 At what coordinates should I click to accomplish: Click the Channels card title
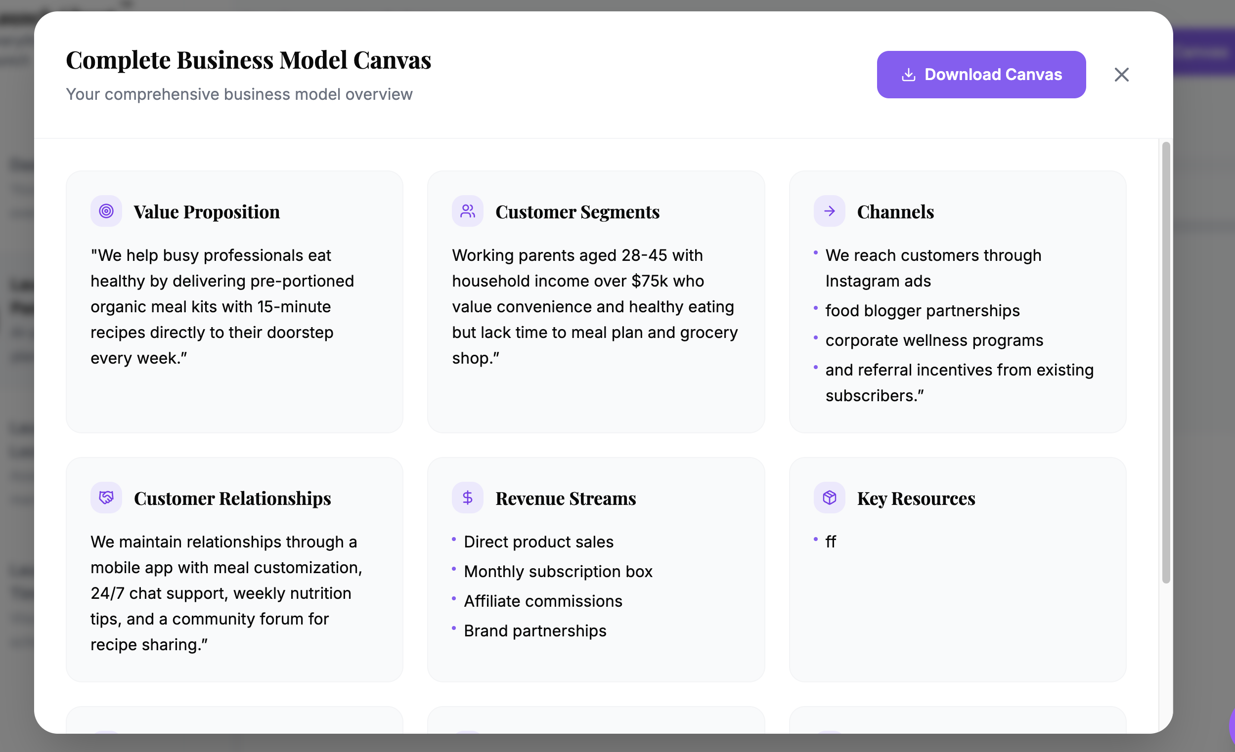[x=895, y=212]
